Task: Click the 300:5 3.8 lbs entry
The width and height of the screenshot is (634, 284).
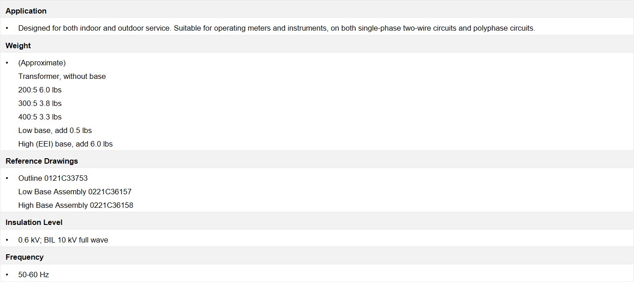Action: (40, 103)
